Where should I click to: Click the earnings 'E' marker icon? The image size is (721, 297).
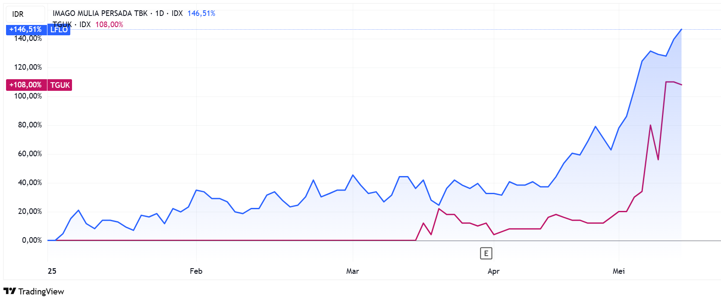[486, 254]
